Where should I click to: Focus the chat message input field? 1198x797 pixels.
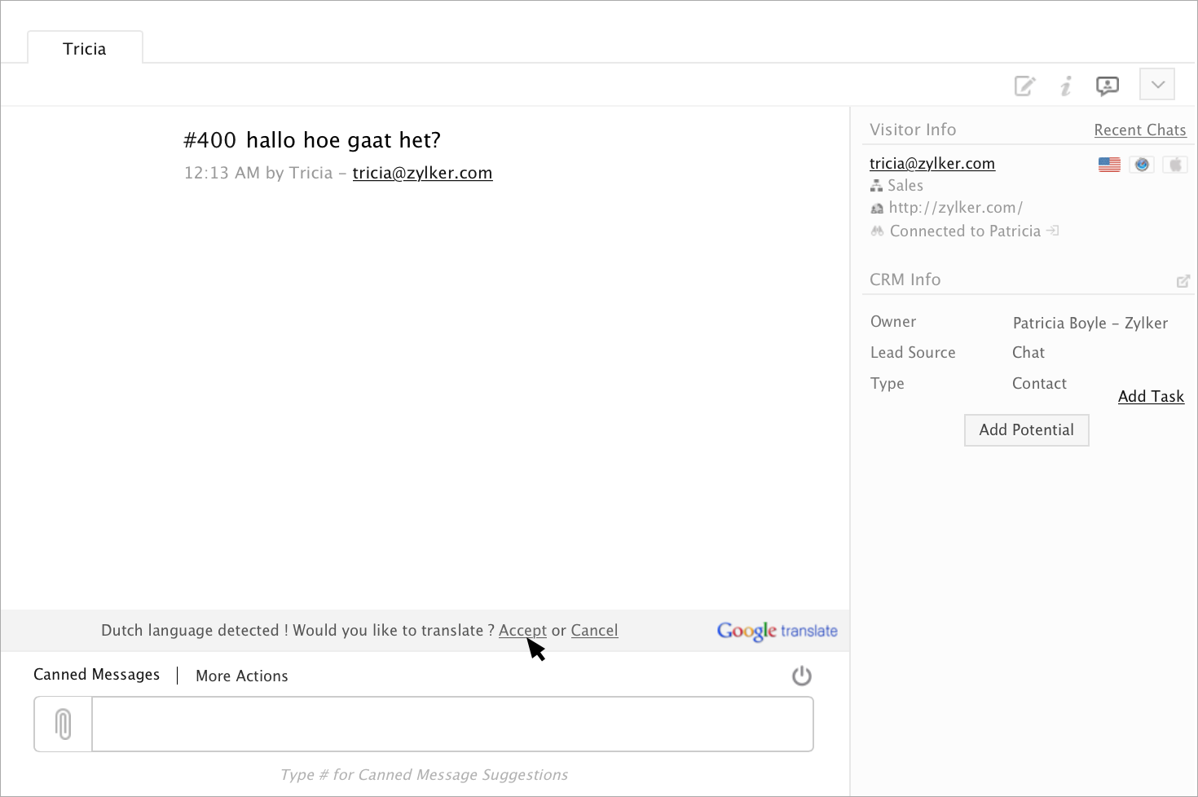click(452, 724)
